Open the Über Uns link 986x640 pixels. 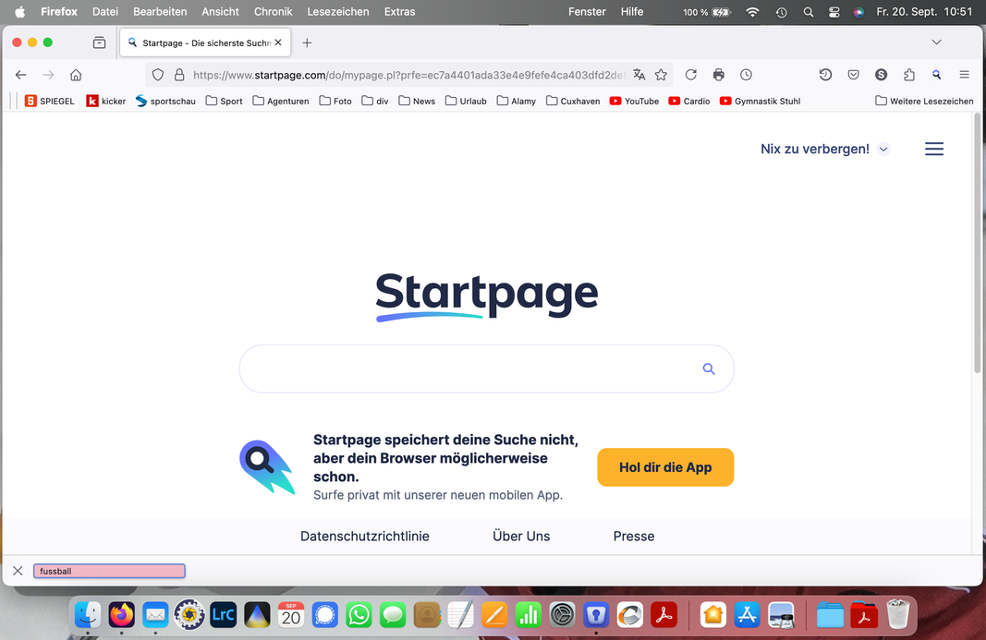tap(521, 537)
